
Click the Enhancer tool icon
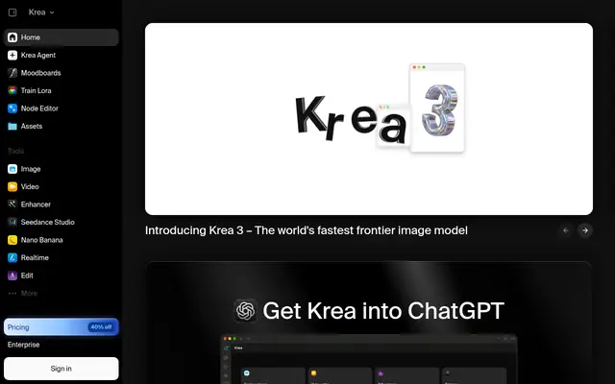(12, 204)
